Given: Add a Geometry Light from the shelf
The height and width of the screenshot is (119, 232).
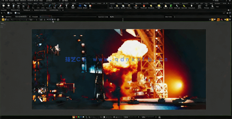Looking at the screenshot, I should click(136, 6).
